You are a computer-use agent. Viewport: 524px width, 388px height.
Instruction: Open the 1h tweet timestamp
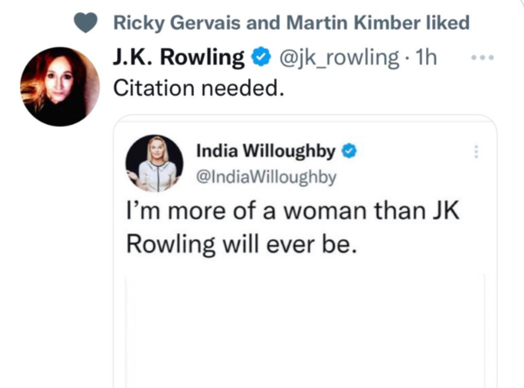tap(426, 58)
